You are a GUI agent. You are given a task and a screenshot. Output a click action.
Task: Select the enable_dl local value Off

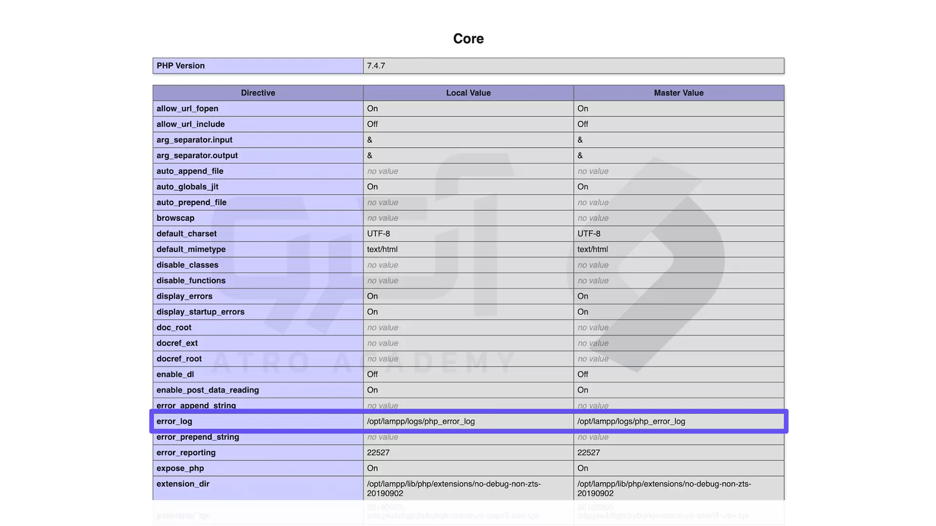(372, 374)
